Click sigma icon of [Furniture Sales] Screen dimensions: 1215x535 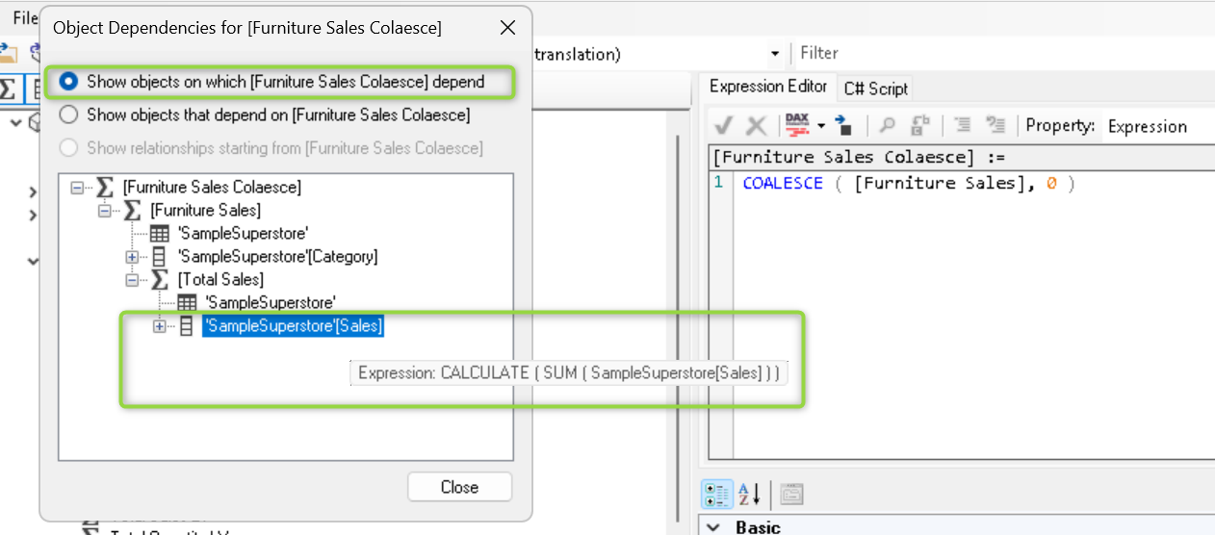tap(132, 210)
